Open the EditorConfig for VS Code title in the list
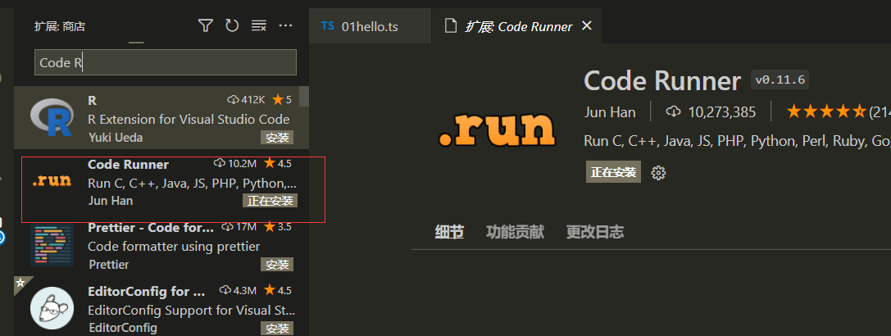 147,291
